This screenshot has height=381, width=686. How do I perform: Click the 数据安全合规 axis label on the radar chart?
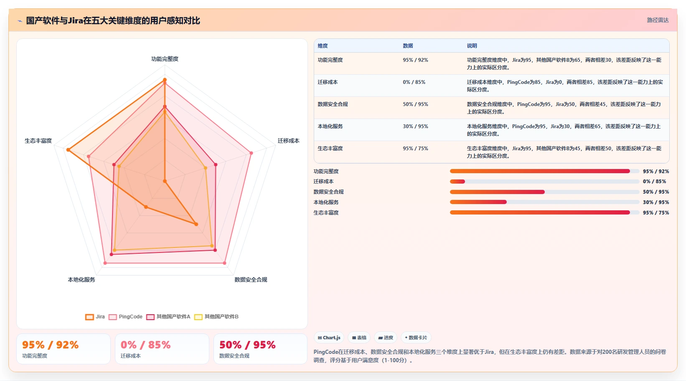251,280
